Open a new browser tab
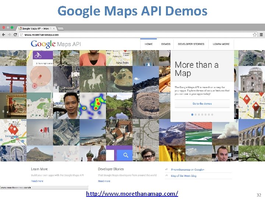265x199 pixels. (x=61, y=28)
